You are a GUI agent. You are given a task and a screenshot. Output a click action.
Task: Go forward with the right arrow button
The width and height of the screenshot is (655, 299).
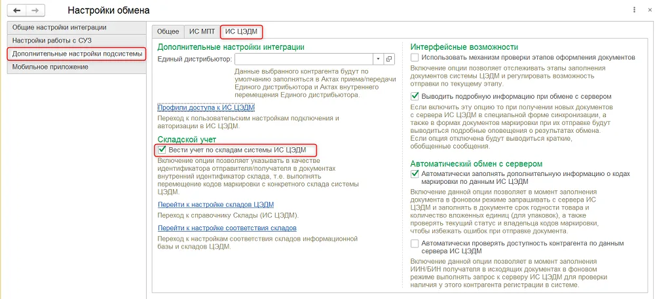[35, 10]
